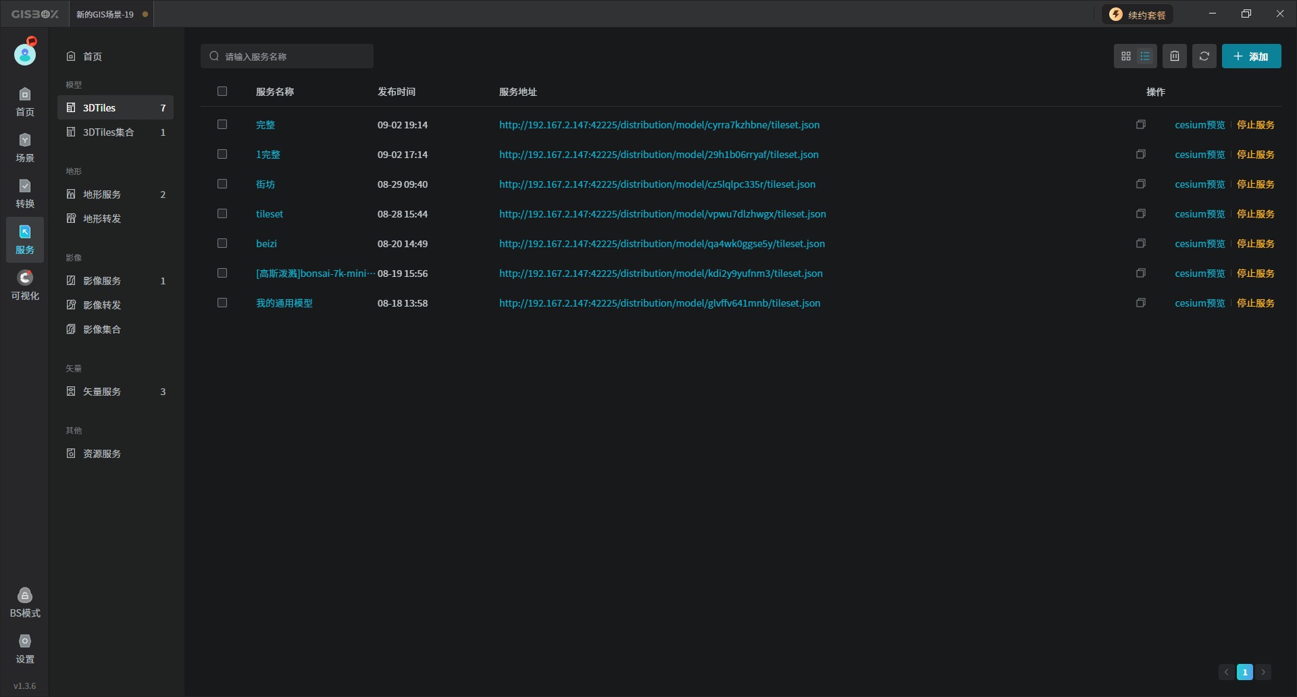Open 设置 from the sidebar
Viewport: 1297px width, 697px height.
click(x=25, y=648)
